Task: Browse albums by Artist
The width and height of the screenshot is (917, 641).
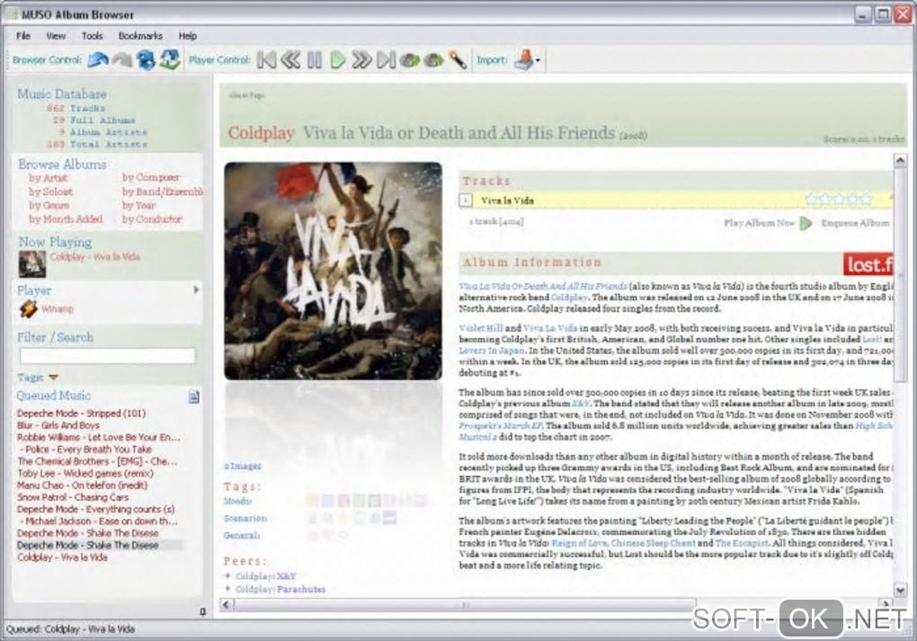Action: tap(48, 178)
